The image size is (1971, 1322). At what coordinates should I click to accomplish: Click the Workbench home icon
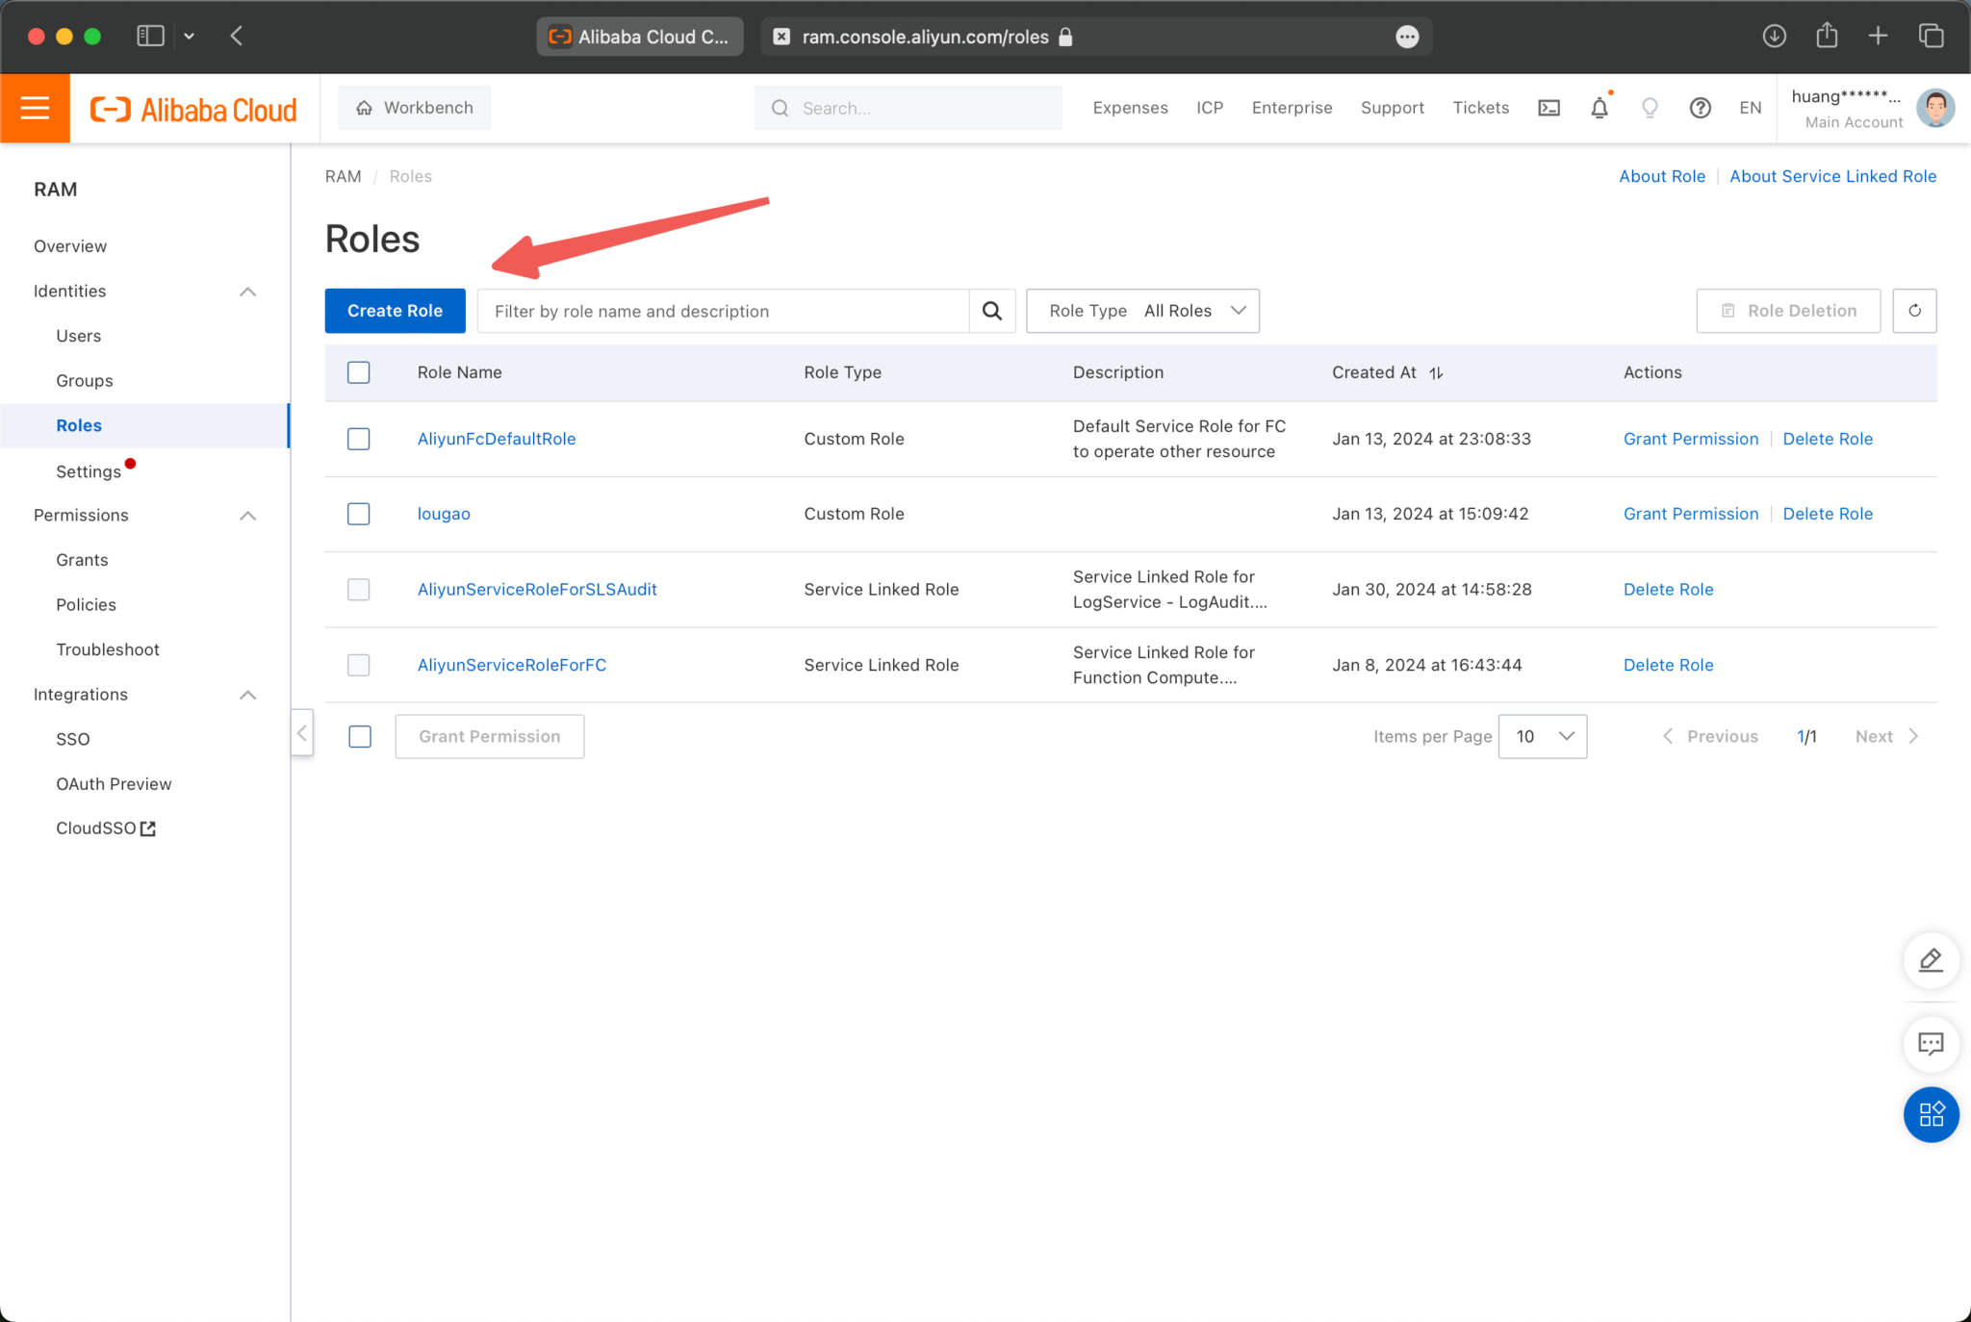pos(364,108)
